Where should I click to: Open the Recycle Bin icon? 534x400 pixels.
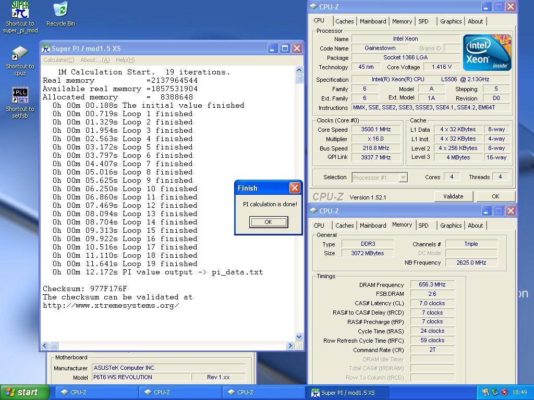pyautogui.click(x=60, y=14)
